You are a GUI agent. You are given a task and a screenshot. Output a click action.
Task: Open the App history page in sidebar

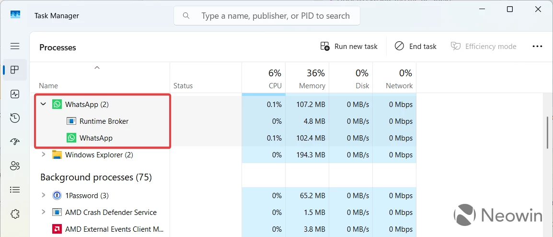[15, 118]
